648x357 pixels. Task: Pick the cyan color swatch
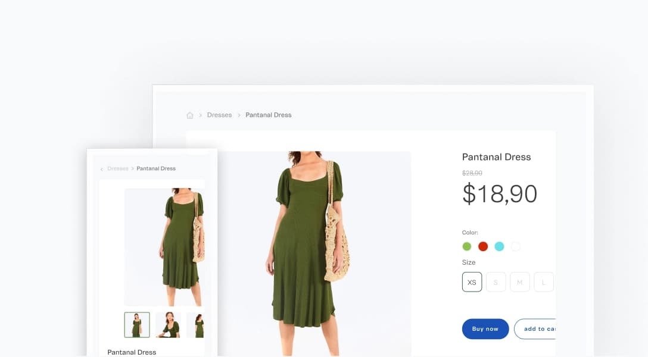coord(499,246)
